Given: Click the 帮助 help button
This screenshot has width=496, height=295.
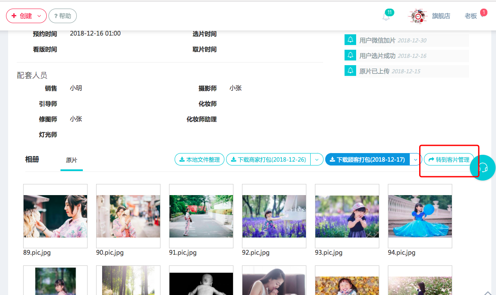Looking at the screenshot, I should pyautogui.click(x=63, y=16).
